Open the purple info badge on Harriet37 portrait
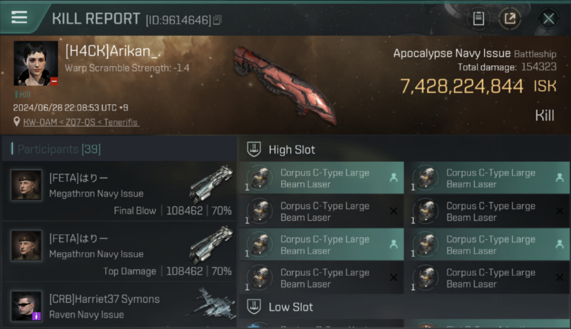 click(x=37, y=315)
